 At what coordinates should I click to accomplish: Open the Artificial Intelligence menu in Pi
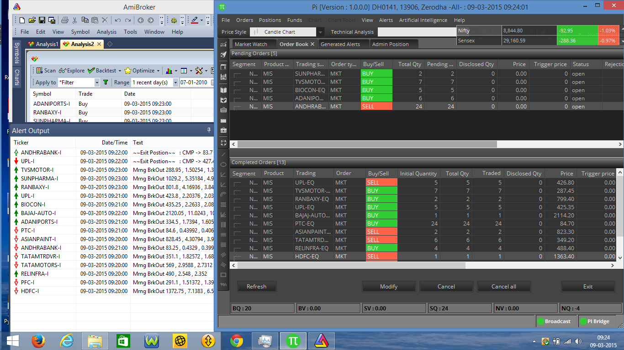(x=423, y=20)
